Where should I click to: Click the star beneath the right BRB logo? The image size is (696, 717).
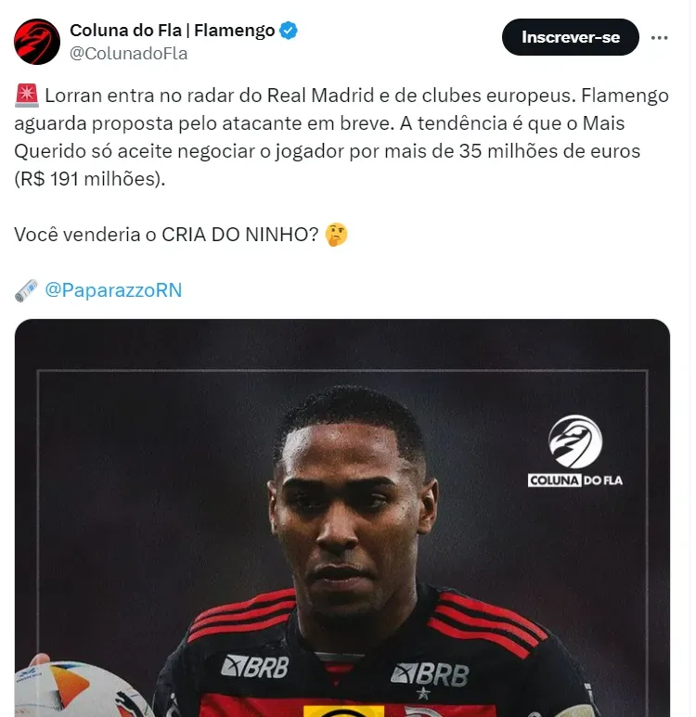coord(423,693)
